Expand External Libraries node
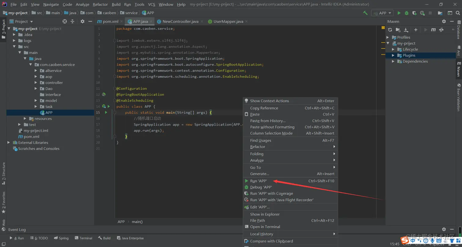The height and width of the screenshot is (247, 462). [9, 143]
